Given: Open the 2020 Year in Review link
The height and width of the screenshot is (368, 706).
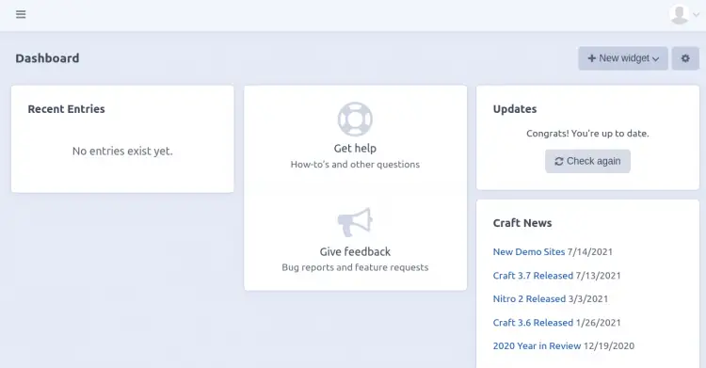Looking at the screenshot, I should [x=537, y=346].
